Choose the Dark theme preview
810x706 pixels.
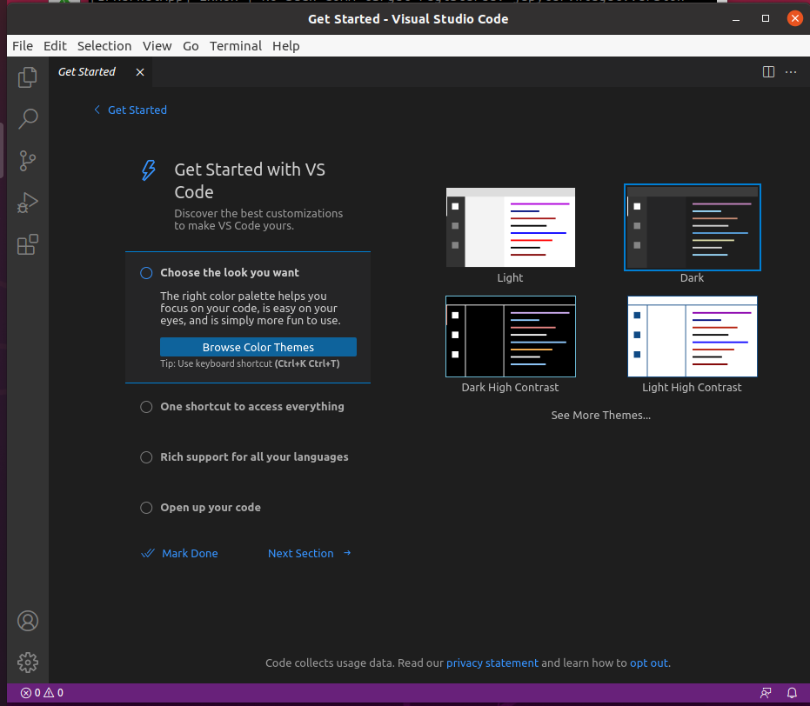pyautogui.click(x=693, y=227)
